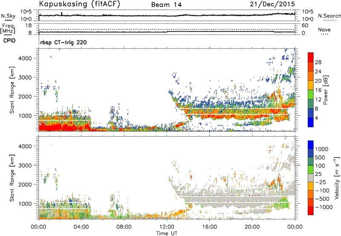341x236 pixels.
Task: Click the Power [dB] colorbar label
Action: click(x=326, y=90)
